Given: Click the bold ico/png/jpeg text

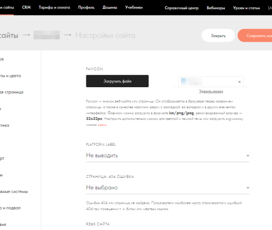Looking at the screenshot, I should tap(181, 113).
